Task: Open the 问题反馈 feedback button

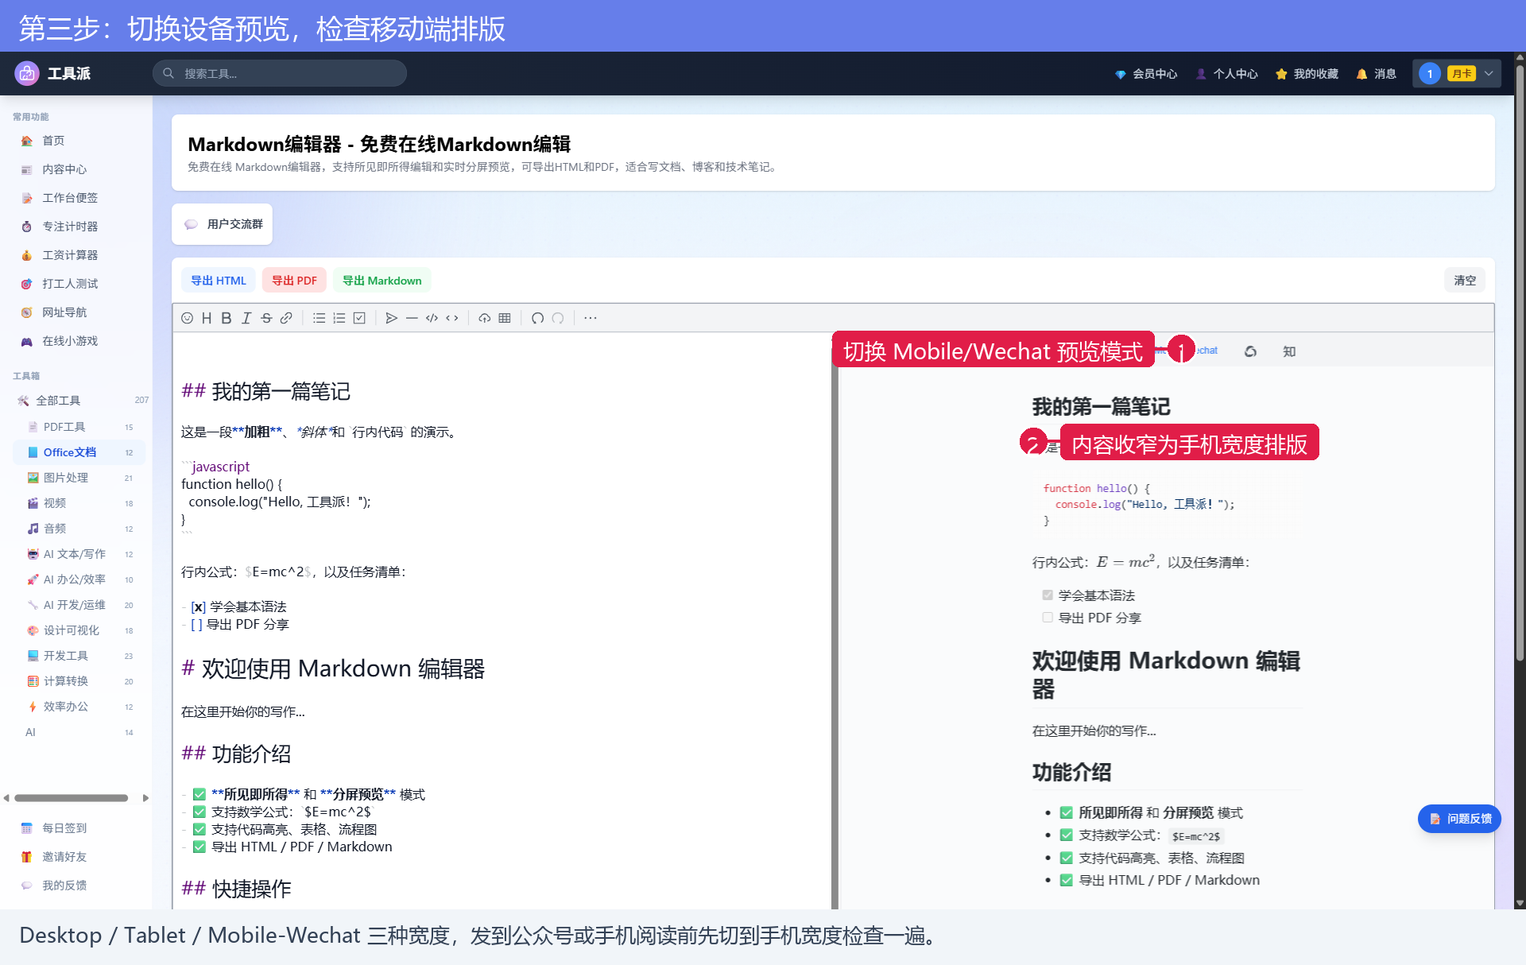Action: click(x=1459, y=819)
